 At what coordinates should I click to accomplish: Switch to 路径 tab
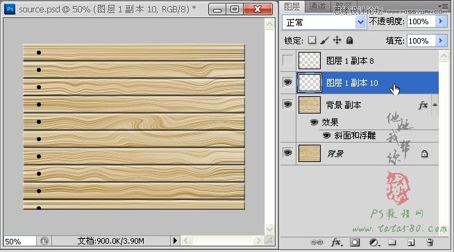pos(343,7)
